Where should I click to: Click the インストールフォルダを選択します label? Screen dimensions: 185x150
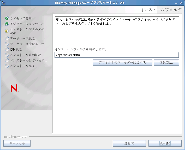pyautogui.click(x=81, y=49)
